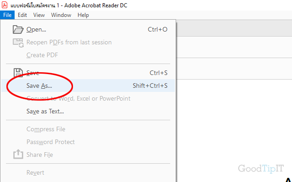This screenshot has width=292, height=182.
Task: Click Reopen PDFs from last session
Action: coord(88,43)
